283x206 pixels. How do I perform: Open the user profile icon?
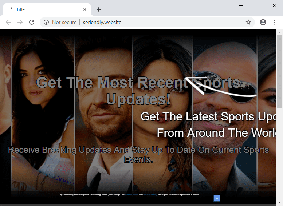[263, 22]
